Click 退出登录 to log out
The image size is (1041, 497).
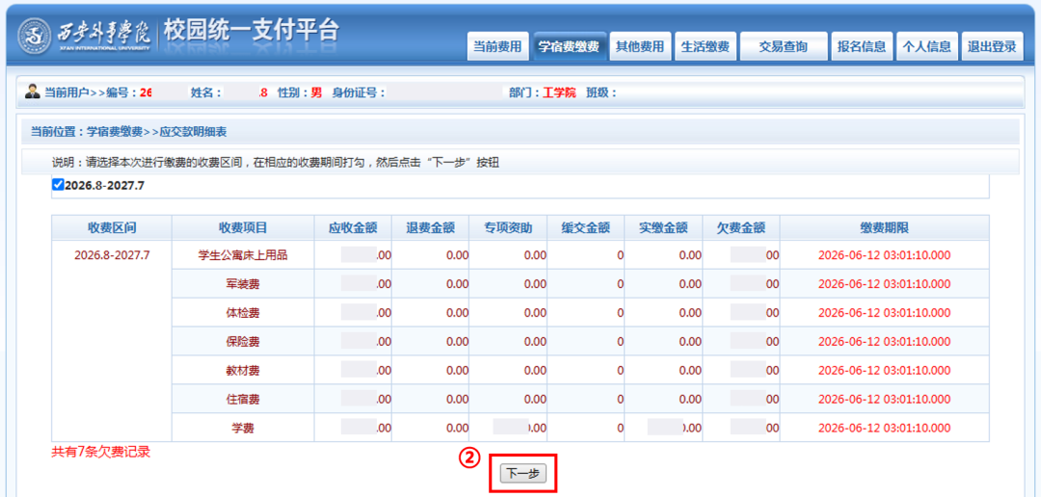pos(992,46)
